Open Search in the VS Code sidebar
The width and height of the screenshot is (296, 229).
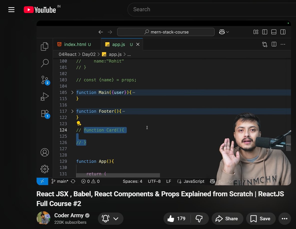click(x=45, y=63)
